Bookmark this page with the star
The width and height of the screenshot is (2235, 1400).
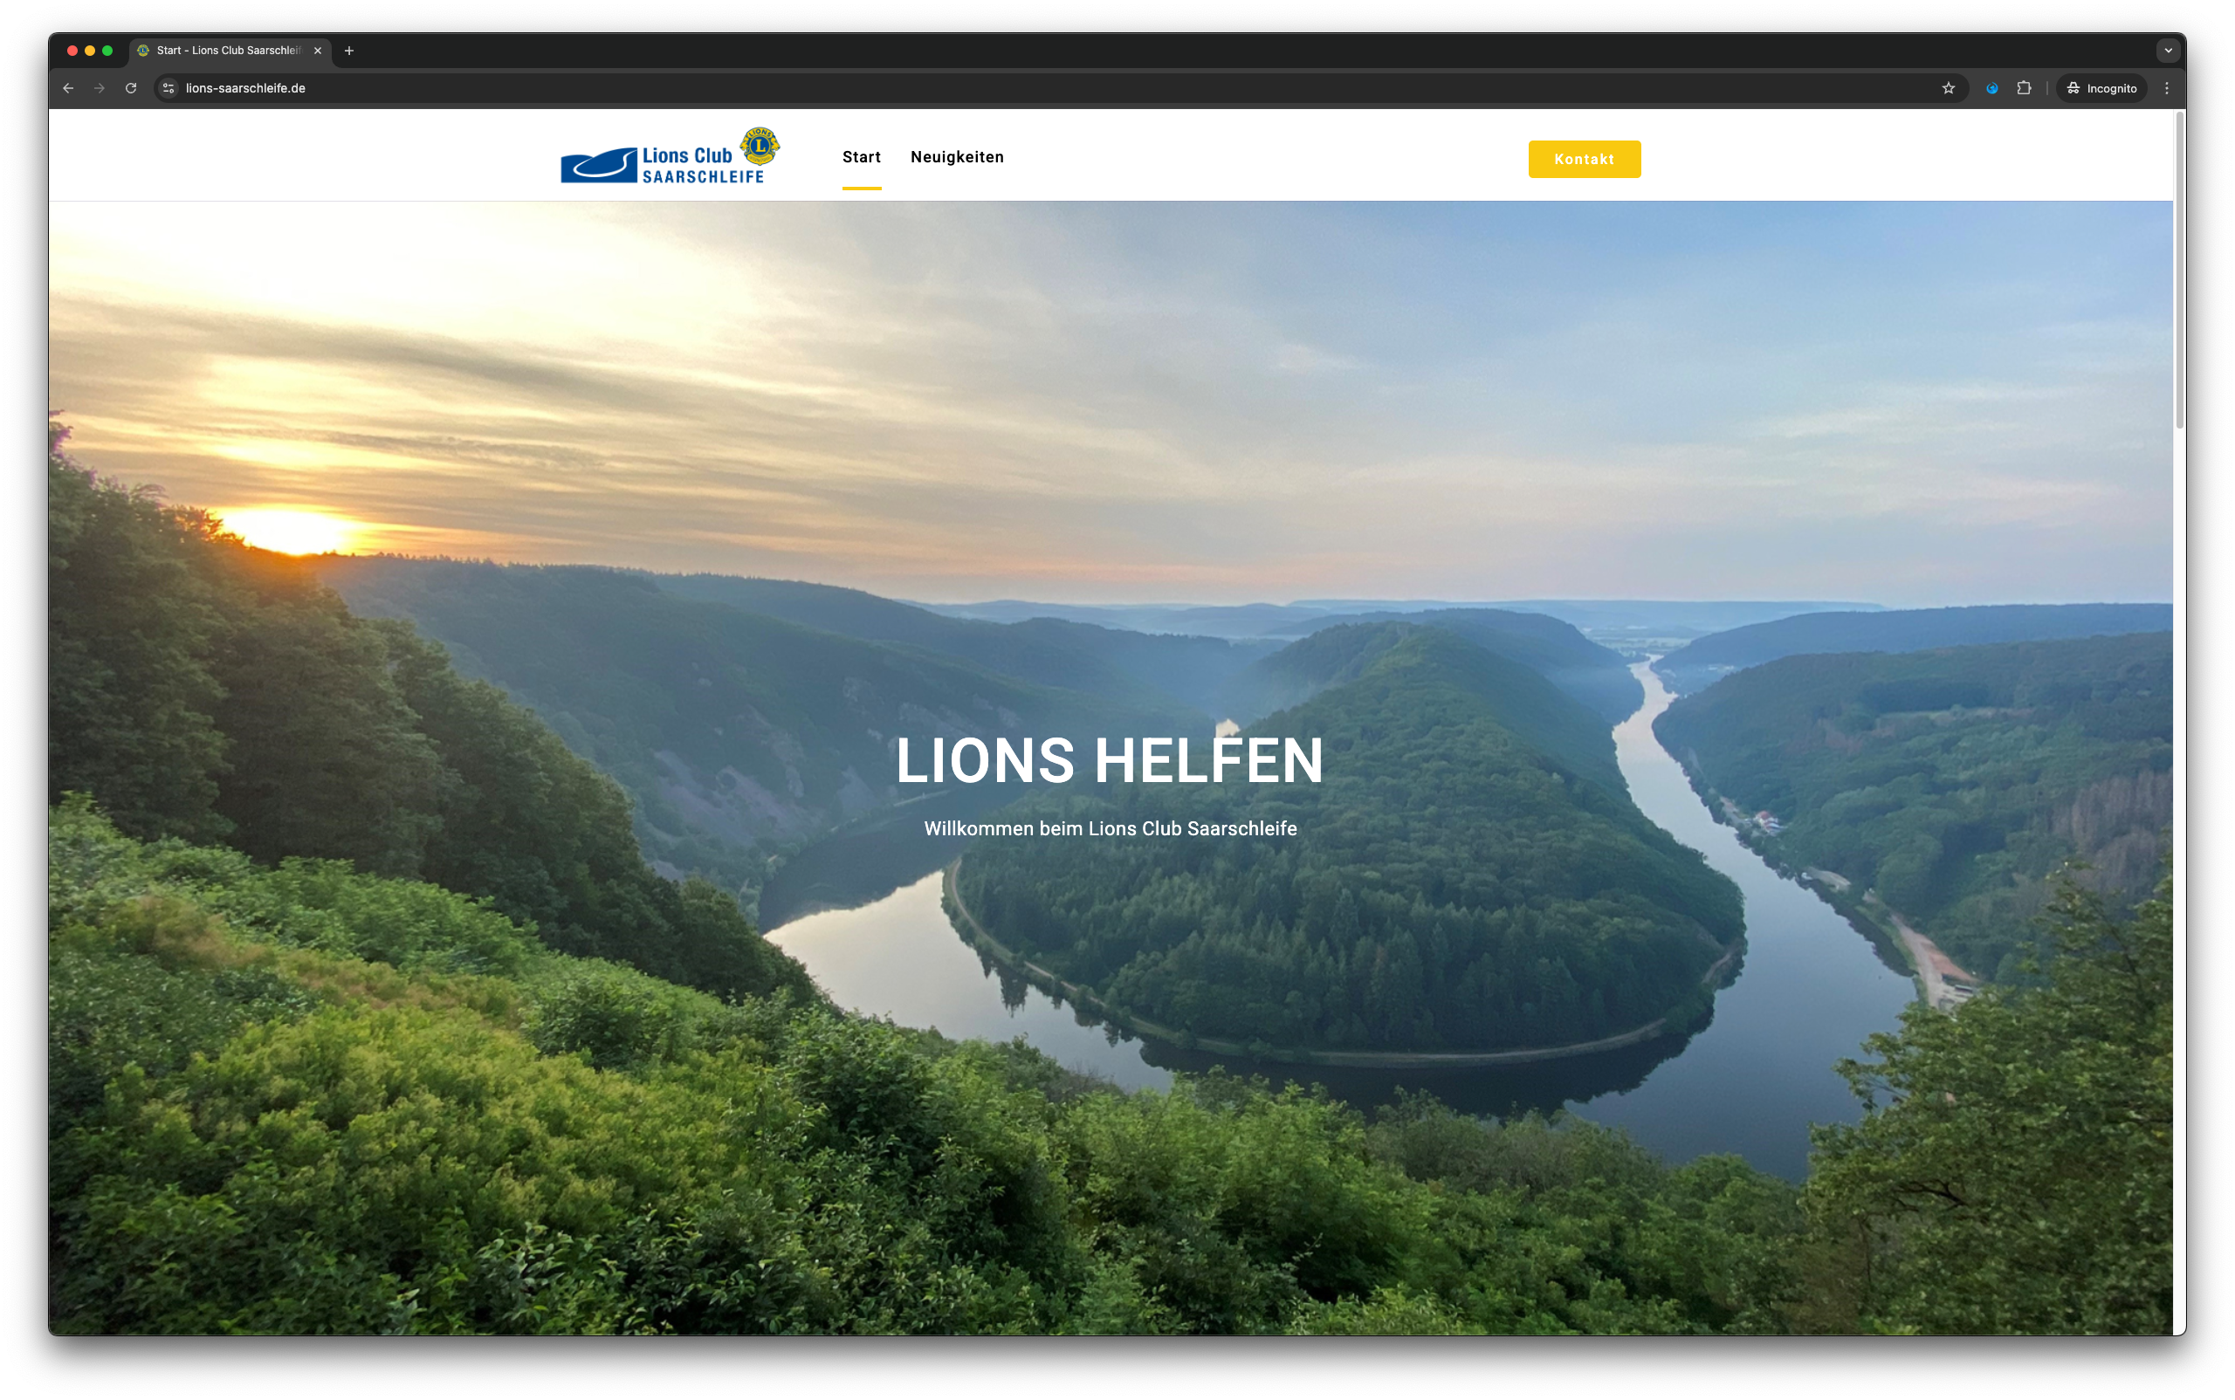(1948, 88)
